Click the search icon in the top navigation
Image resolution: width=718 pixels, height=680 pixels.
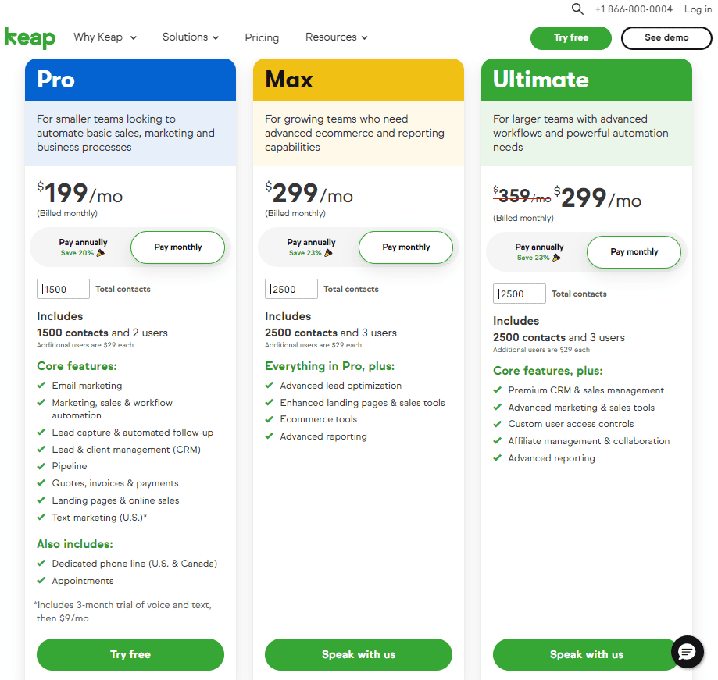(577, 9)
